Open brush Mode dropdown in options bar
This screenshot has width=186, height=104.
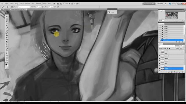[x=24, y=7]
